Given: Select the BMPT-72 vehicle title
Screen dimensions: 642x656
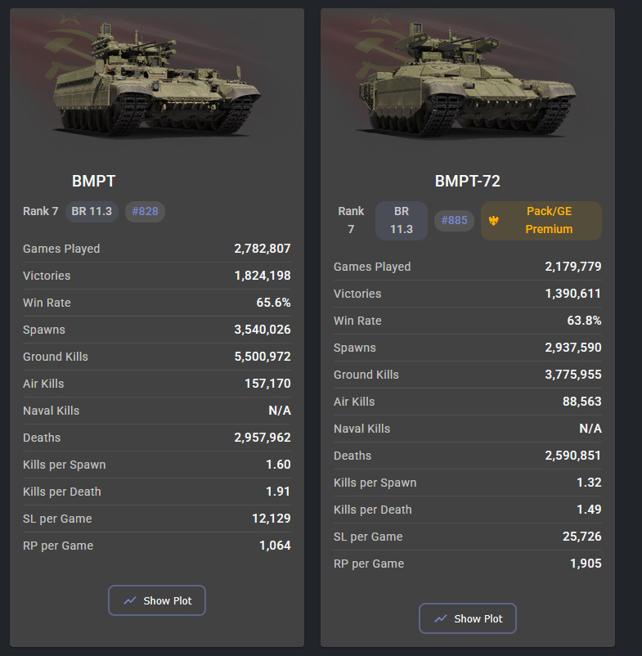Looking at the screenshot, I should tap(467, 182).
